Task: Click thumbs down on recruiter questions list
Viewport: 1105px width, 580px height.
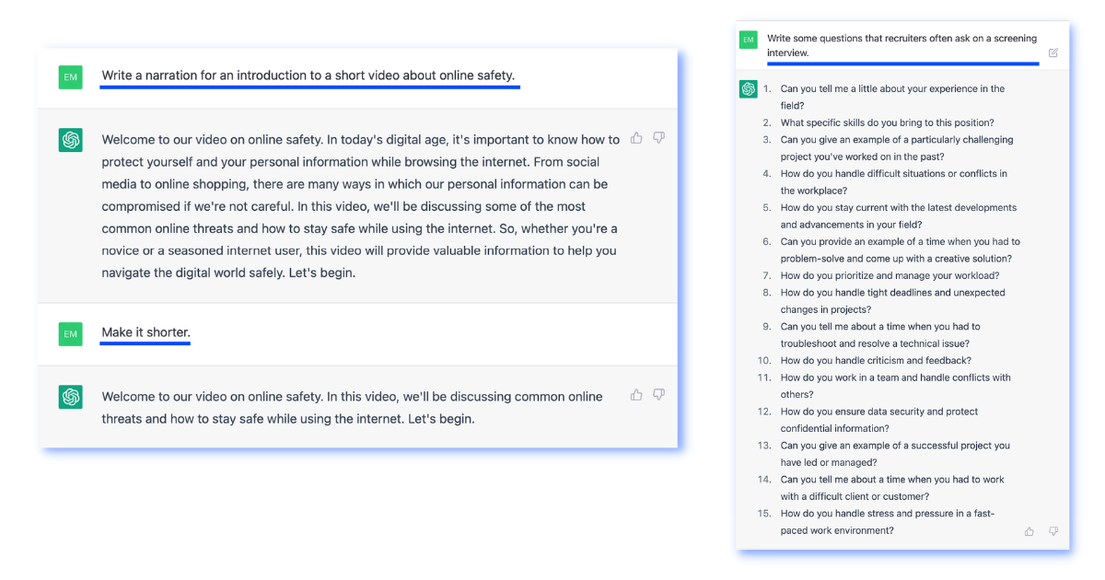Action: [1053, 531]
